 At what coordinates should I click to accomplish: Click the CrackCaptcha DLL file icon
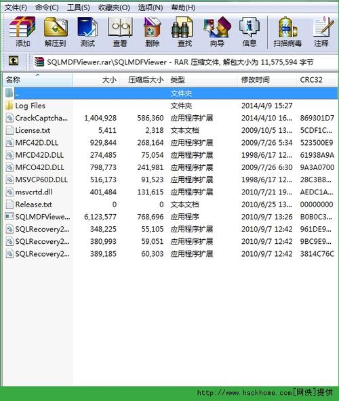(9, 118)
